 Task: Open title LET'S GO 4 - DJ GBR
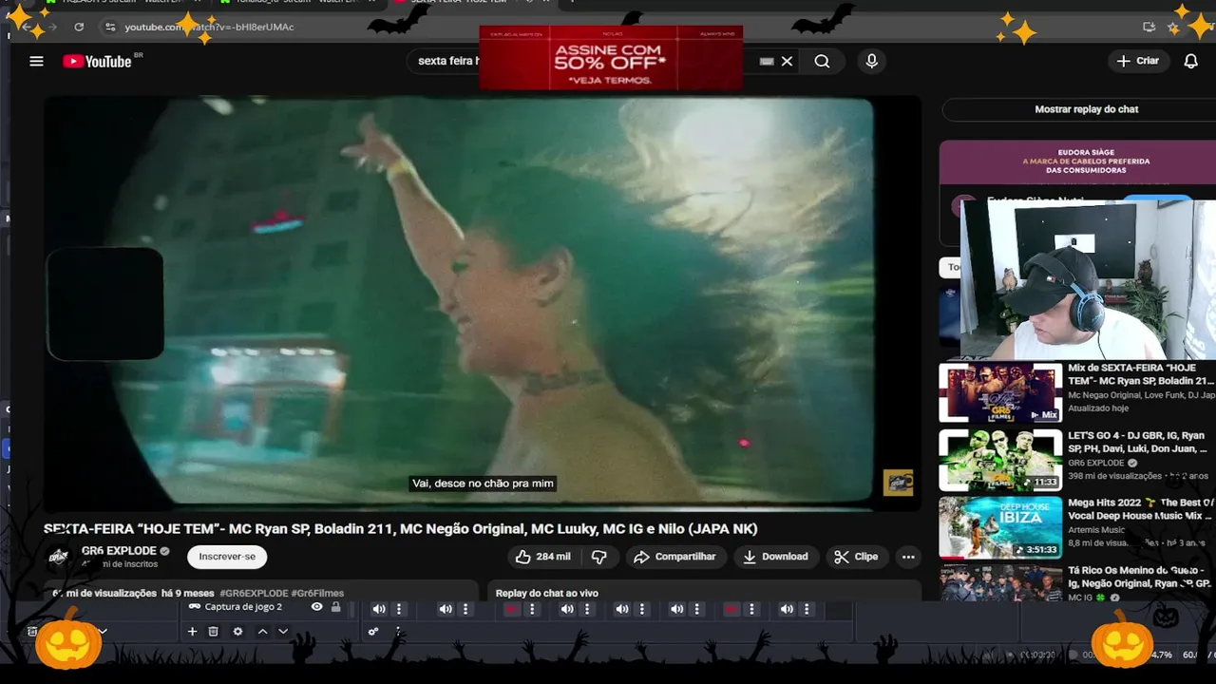[x=1137, y=442]
